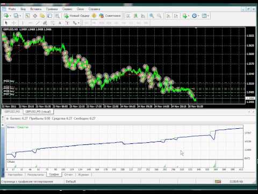This screenshot has height=194, width=258.
Task: Click the Средства legend label
Action: click(23, 127)
